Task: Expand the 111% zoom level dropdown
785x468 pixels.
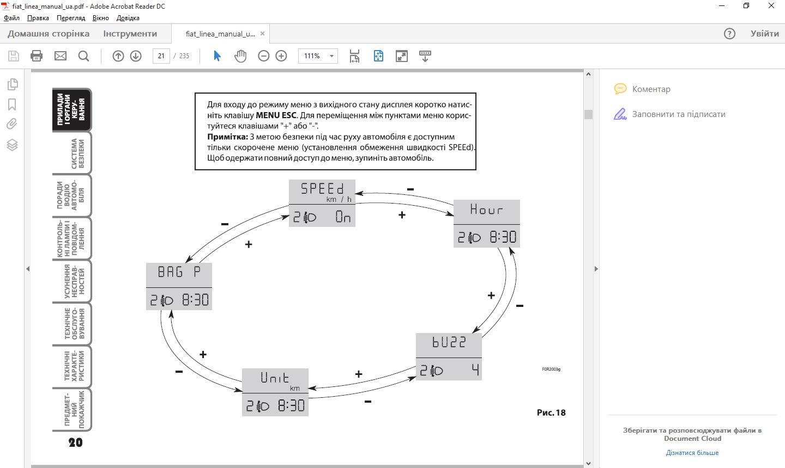Action: [331, 56]
